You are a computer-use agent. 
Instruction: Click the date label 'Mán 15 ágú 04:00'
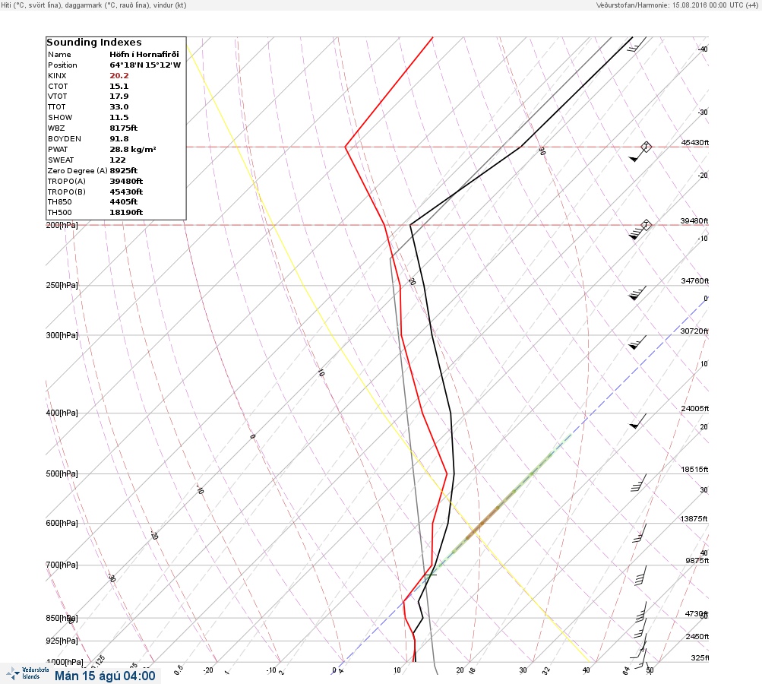(x=105, y=676)
